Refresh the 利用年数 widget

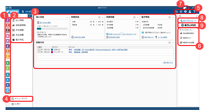coord(134,17)
